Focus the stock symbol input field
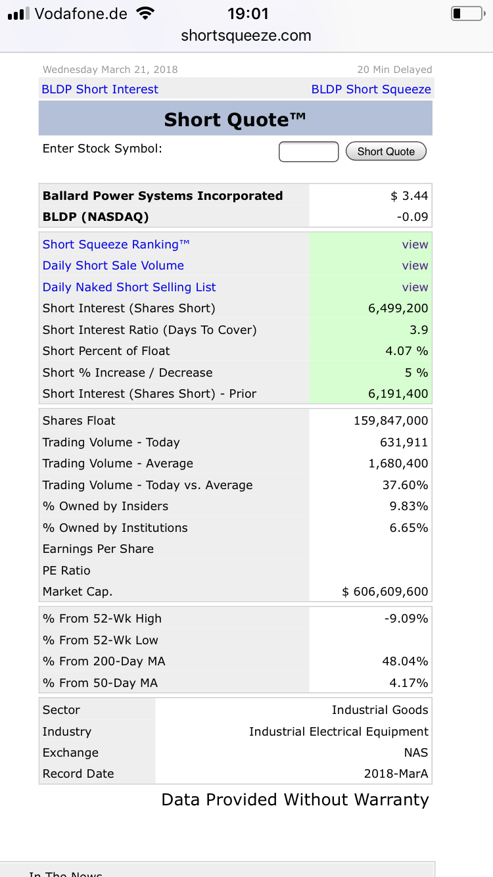This screenshot has width=493, height=877. [308, 151]
